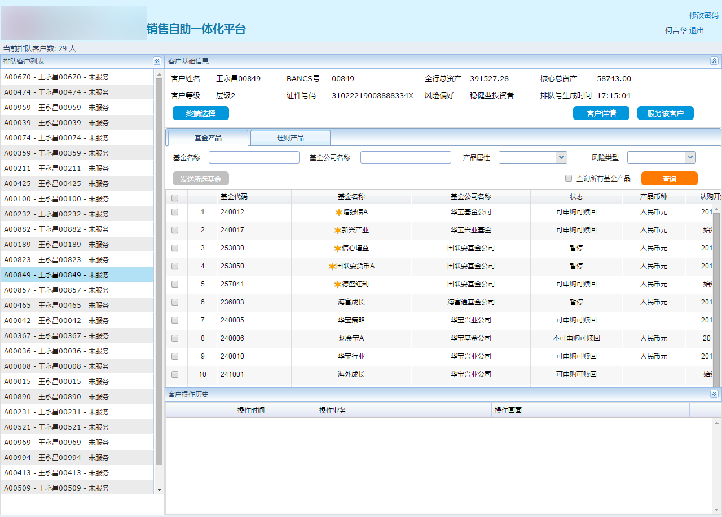
Task: Switch to the 理财产品 tab
Action: 290,138
